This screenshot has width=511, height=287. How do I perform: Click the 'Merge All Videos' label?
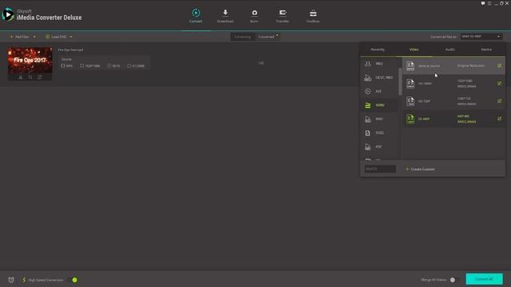(x=434, y=280)
